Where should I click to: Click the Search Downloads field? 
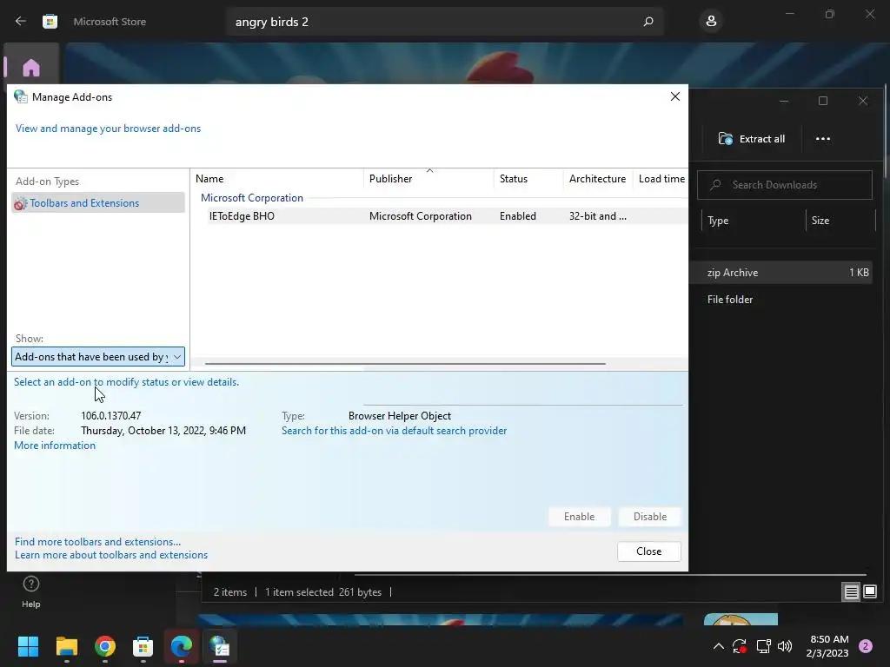[x=785, y=185]
